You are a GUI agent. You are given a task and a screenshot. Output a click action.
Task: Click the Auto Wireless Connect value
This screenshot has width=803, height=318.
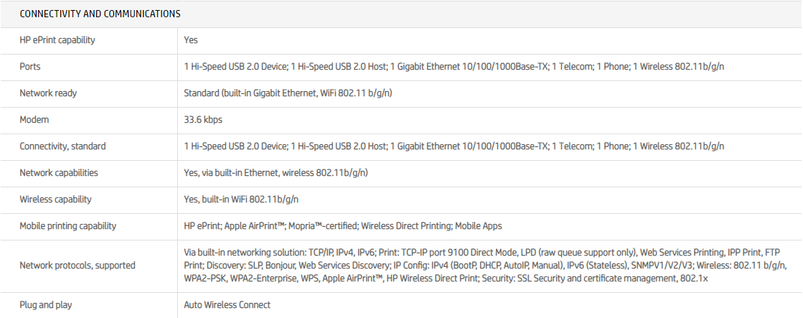(227, 305)
